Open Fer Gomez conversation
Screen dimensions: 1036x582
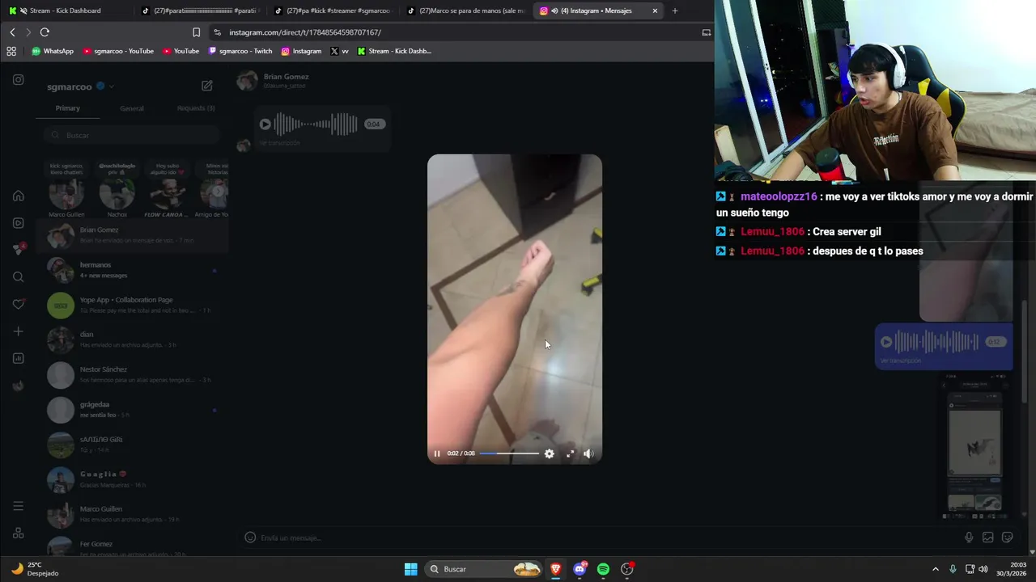pyautogui.click(x=132, y=548)
